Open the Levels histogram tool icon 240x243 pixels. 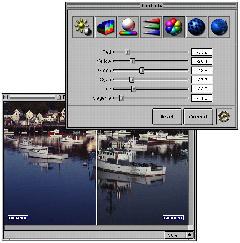coord(106,27)
